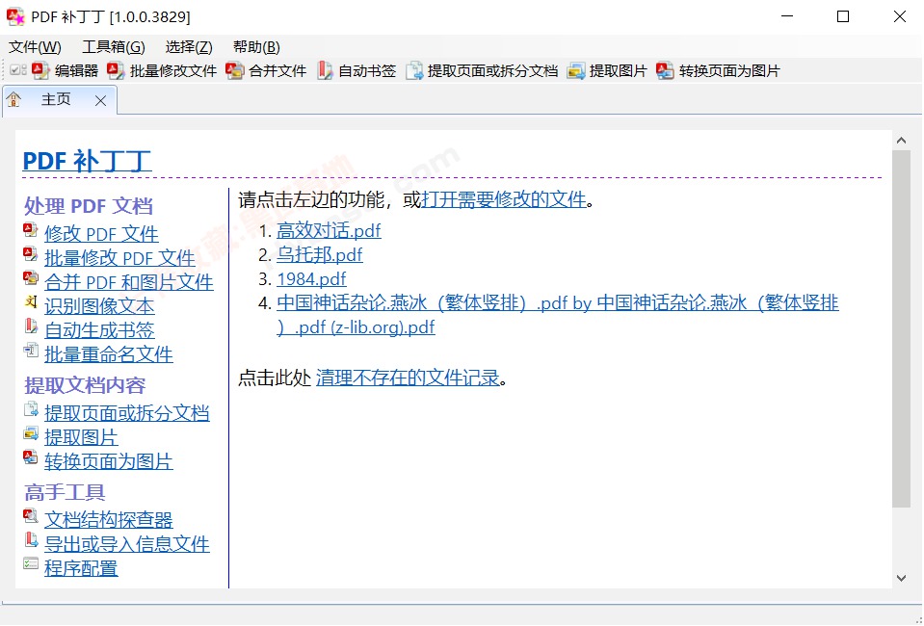
Task: Switch to the 主页 tab
Action: point(55,99)
